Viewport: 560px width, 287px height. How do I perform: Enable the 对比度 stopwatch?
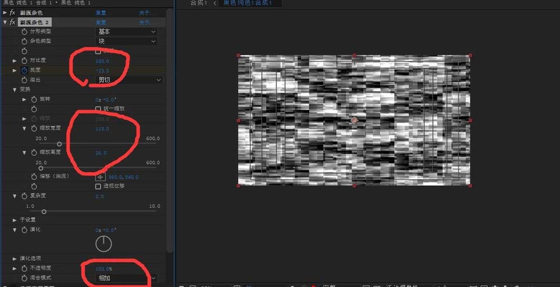24,61
